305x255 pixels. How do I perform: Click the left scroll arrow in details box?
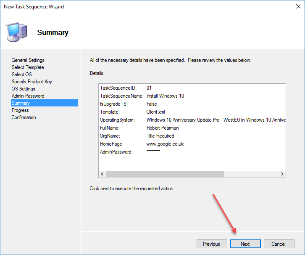pos(102,174)
